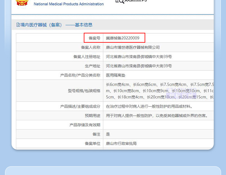226x175 pixels.
Task: Click the 备案号 label cell
Action: point(94,38)
